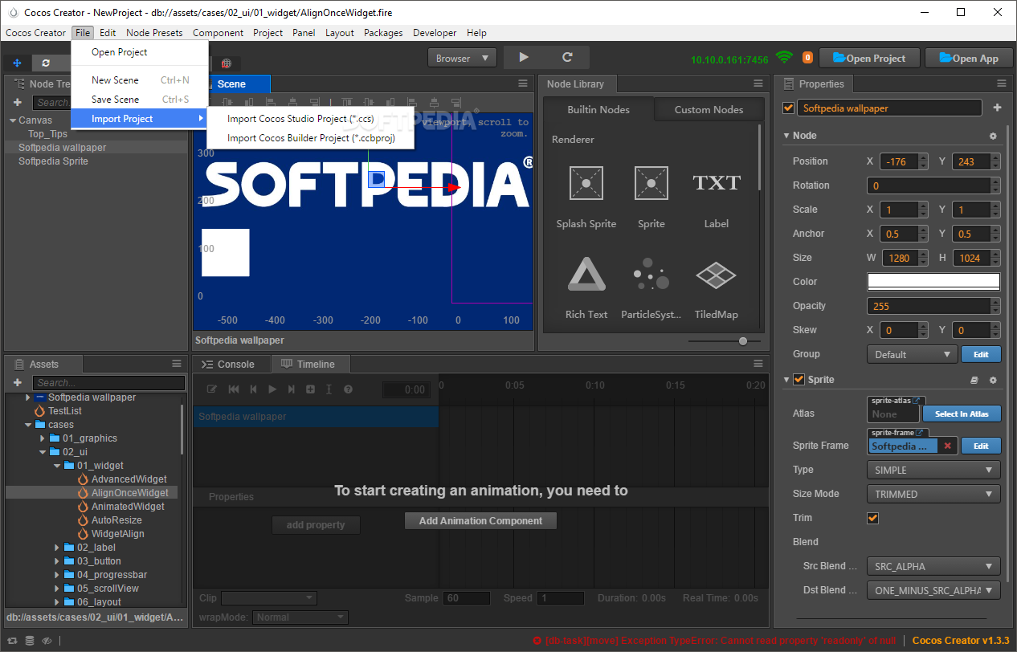Click the red globe coordinate icon
1017x652 pixels.
pos(227,63)
